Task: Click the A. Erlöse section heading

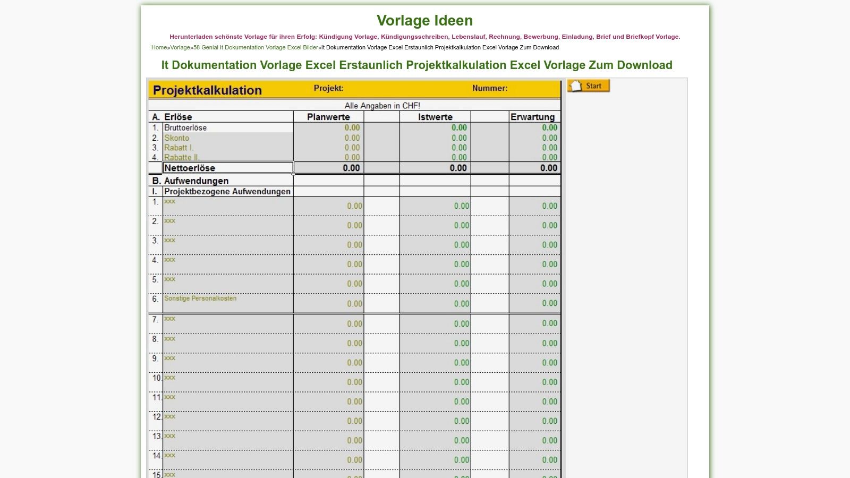Action: [172, 117]
